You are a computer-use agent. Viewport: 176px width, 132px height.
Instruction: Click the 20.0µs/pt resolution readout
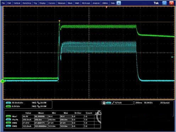pos(165,103)
